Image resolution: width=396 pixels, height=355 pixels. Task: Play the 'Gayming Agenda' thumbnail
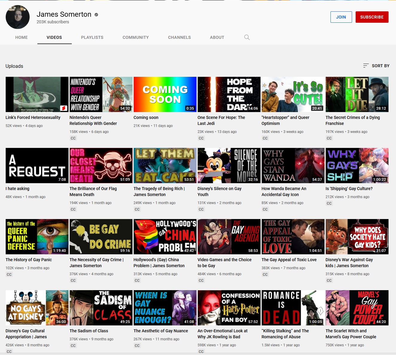coord(229,237)
